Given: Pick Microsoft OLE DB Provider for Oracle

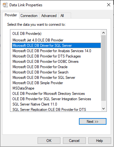Looking at the screenshot, I should pyautogui.click(x=40, y=67).
